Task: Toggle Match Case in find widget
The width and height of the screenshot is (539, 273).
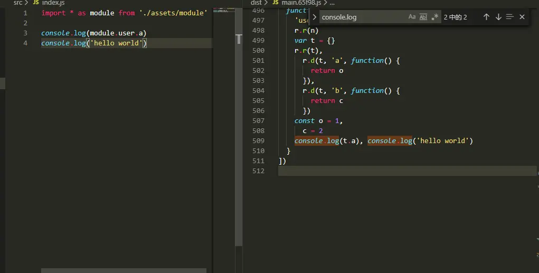Action: point(412,17)
